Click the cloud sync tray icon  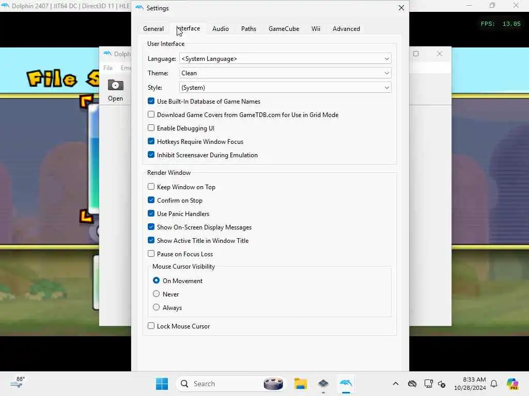click(x=412, y=384)
